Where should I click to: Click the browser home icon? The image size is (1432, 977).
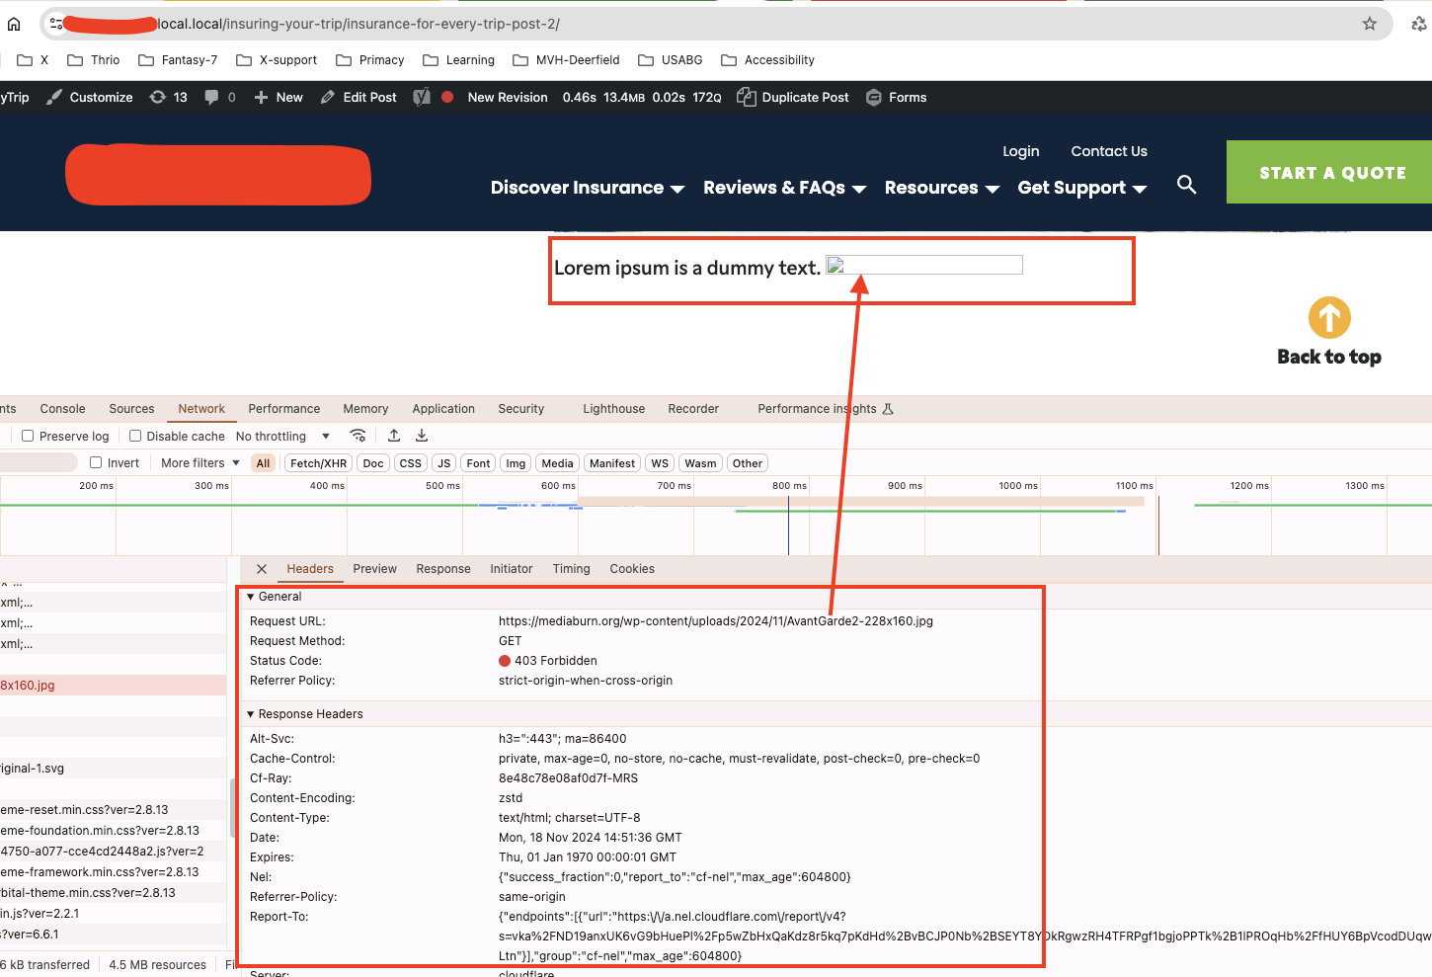[14, 24]
